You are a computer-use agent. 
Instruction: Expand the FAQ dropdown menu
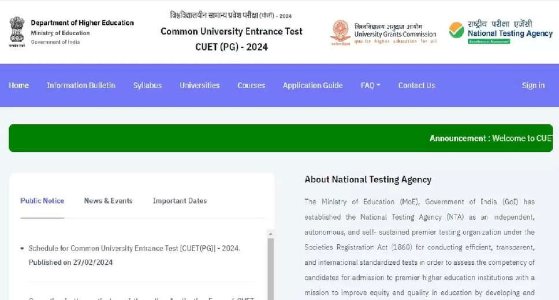coord(370,85)
